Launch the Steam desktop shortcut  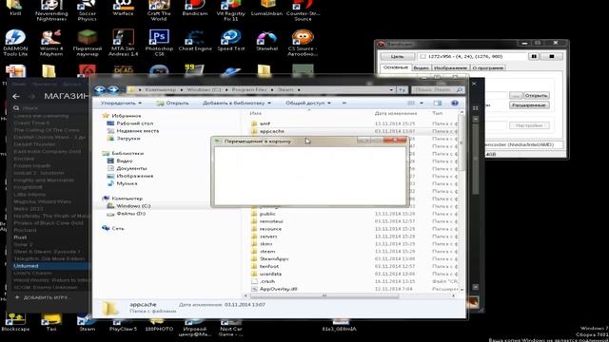click(87, 323)
